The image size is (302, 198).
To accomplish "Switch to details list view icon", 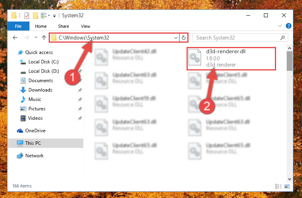I will (278, 186).
